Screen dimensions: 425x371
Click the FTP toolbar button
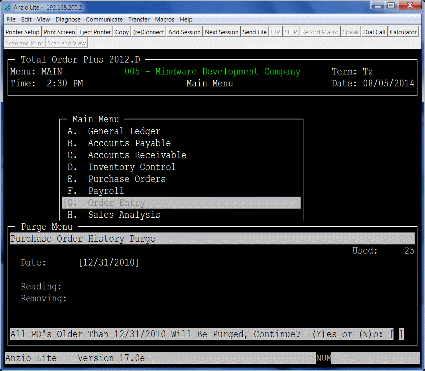(x=275, y=32)
